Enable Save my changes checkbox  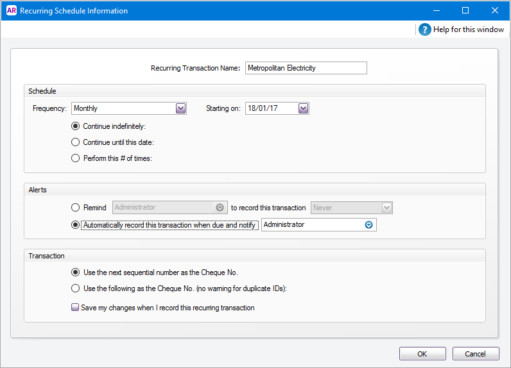(x=75, y=308)
